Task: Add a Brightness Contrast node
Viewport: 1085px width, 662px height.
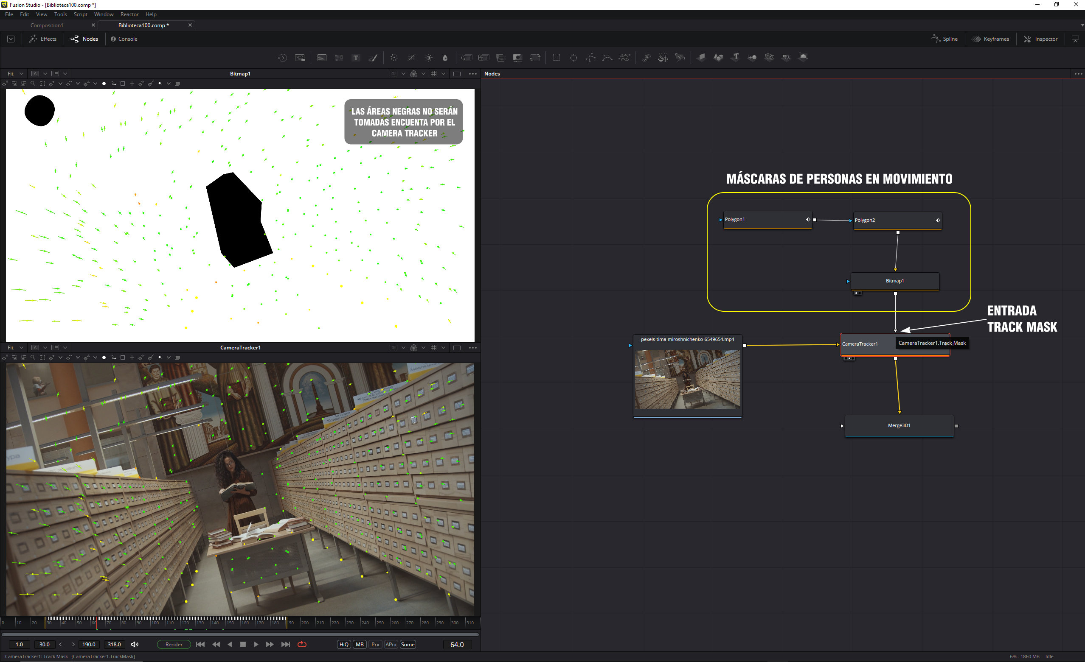Action: [x=429, y=58]
